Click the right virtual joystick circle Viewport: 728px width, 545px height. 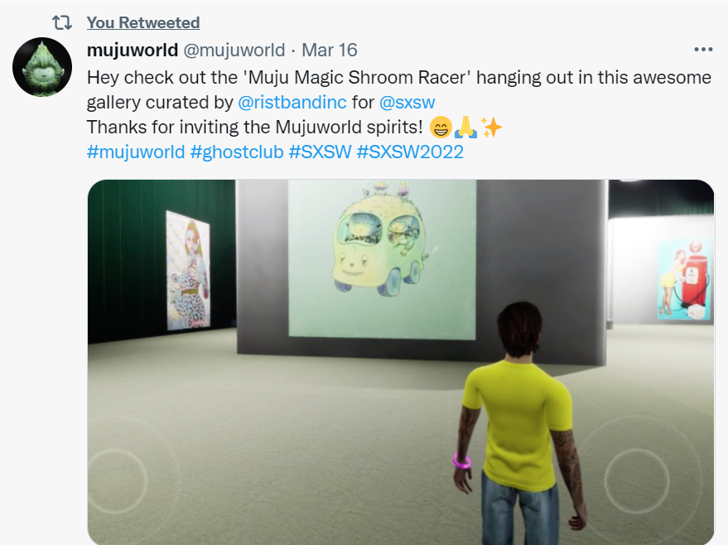pyautogui.click(x=637, y=480)
